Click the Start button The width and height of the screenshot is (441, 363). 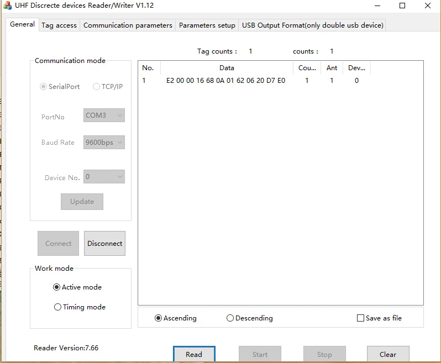(x=260, y=354)
